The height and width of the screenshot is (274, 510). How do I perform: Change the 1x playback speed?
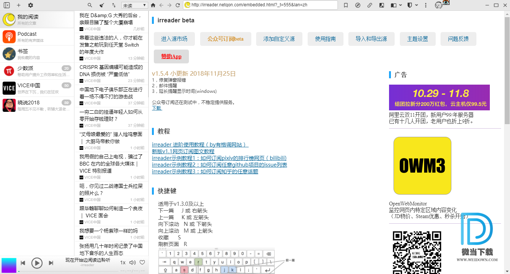click(123, 262)
